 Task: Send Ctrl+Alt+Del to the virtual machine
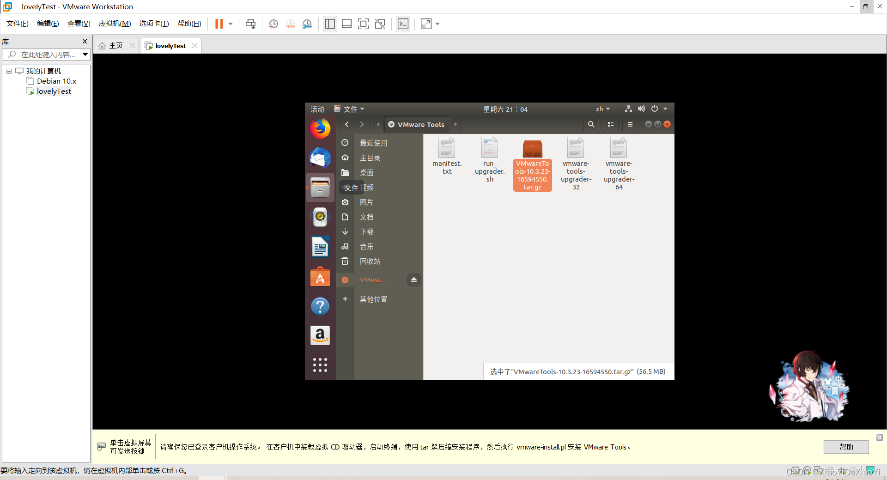point(250,24)
